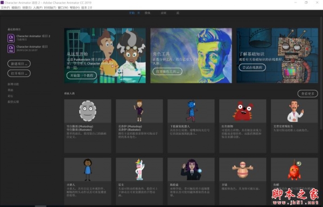
Task: Click the Character Animator title bar icon
Action: [x=2, y=3]
